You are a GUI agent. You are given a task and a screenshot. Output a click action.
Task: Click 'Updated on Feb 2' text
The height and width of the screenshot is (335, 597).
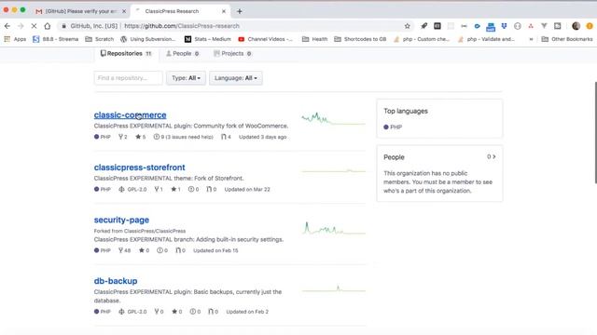point(247,312)
